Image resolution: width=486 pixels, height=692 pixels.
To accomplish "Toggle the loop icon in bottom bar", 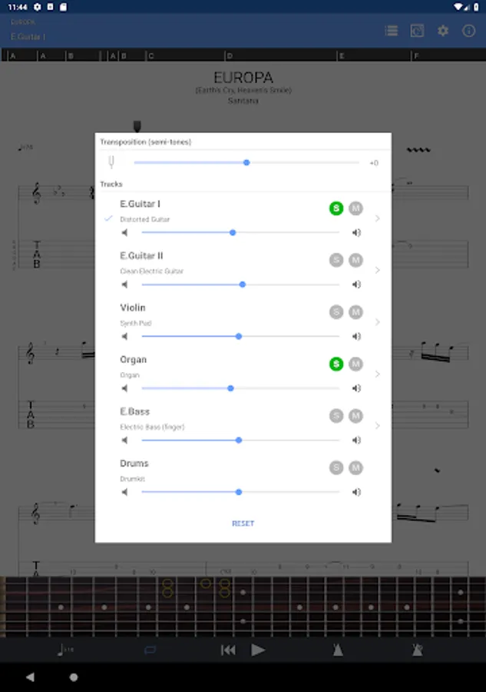I will (150, 650).
